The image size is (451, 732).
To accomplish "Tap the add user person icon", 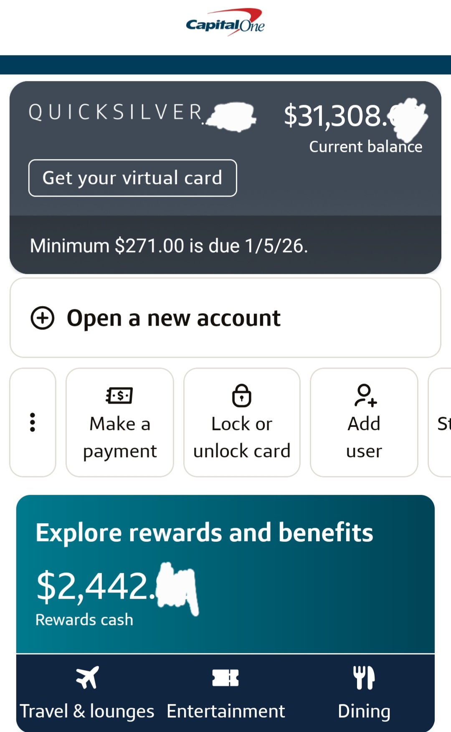I will tap(365, 395).
